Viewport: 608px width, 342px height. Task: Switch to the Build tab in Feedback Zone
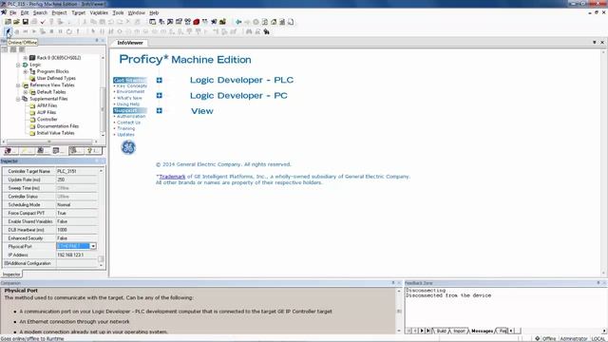point(442,331)
